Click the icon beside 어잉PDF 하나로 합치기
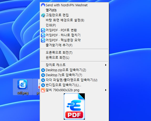Image resolution: width=151 pixels, height=121 pixels. (43, 35)
